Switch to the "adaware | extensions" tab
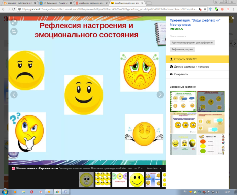Viewport: 237px width, 195px height. (19, 3)
